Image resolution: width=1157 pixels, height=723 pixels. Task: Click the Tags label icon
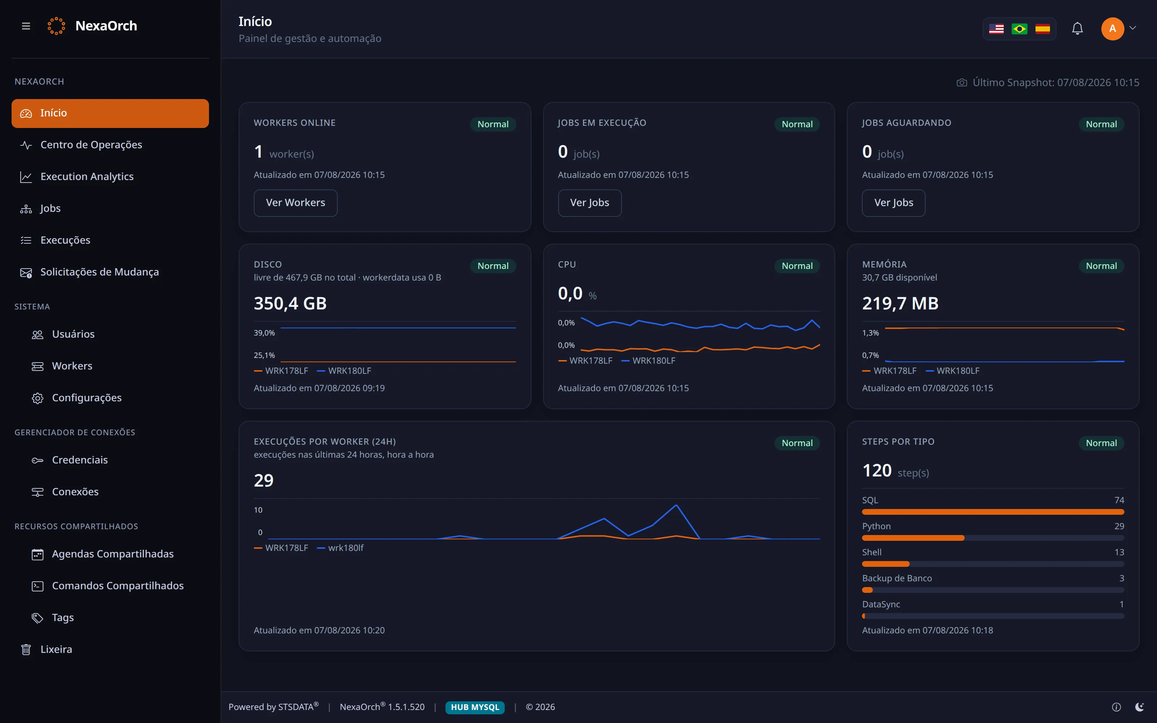tap(37, 618)
